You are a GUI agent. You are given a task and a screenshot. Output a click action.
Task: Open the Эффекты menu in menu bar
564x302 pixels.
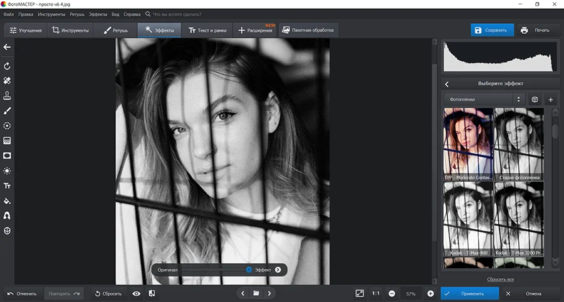(x=97, y=14)
